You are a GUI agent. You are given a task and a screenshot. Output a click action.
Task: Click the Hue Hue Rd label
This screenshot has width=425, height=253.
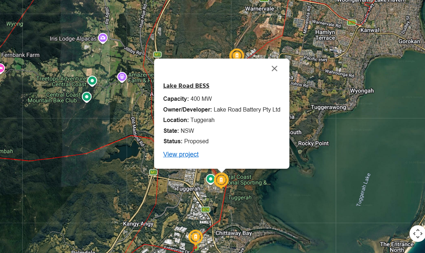[x=143, y=16]
